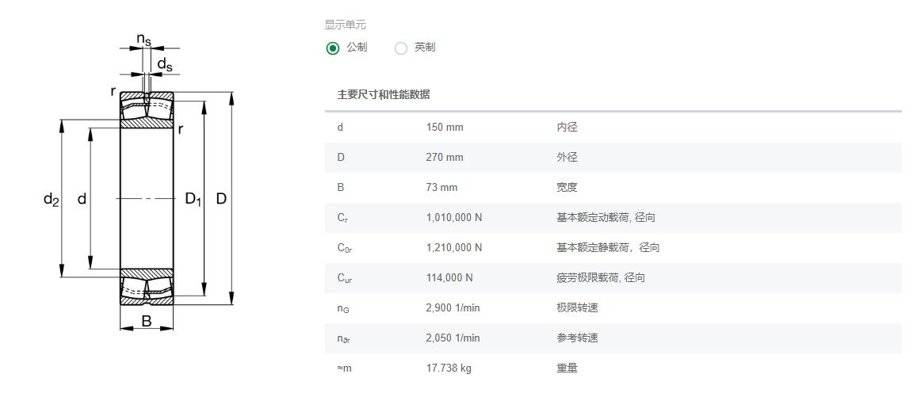Click the 内径 description cell
The image size is (917, 397).
567,127
